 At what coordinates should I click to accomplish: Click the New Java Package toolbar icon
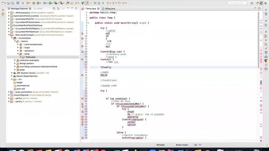(34, 3)
